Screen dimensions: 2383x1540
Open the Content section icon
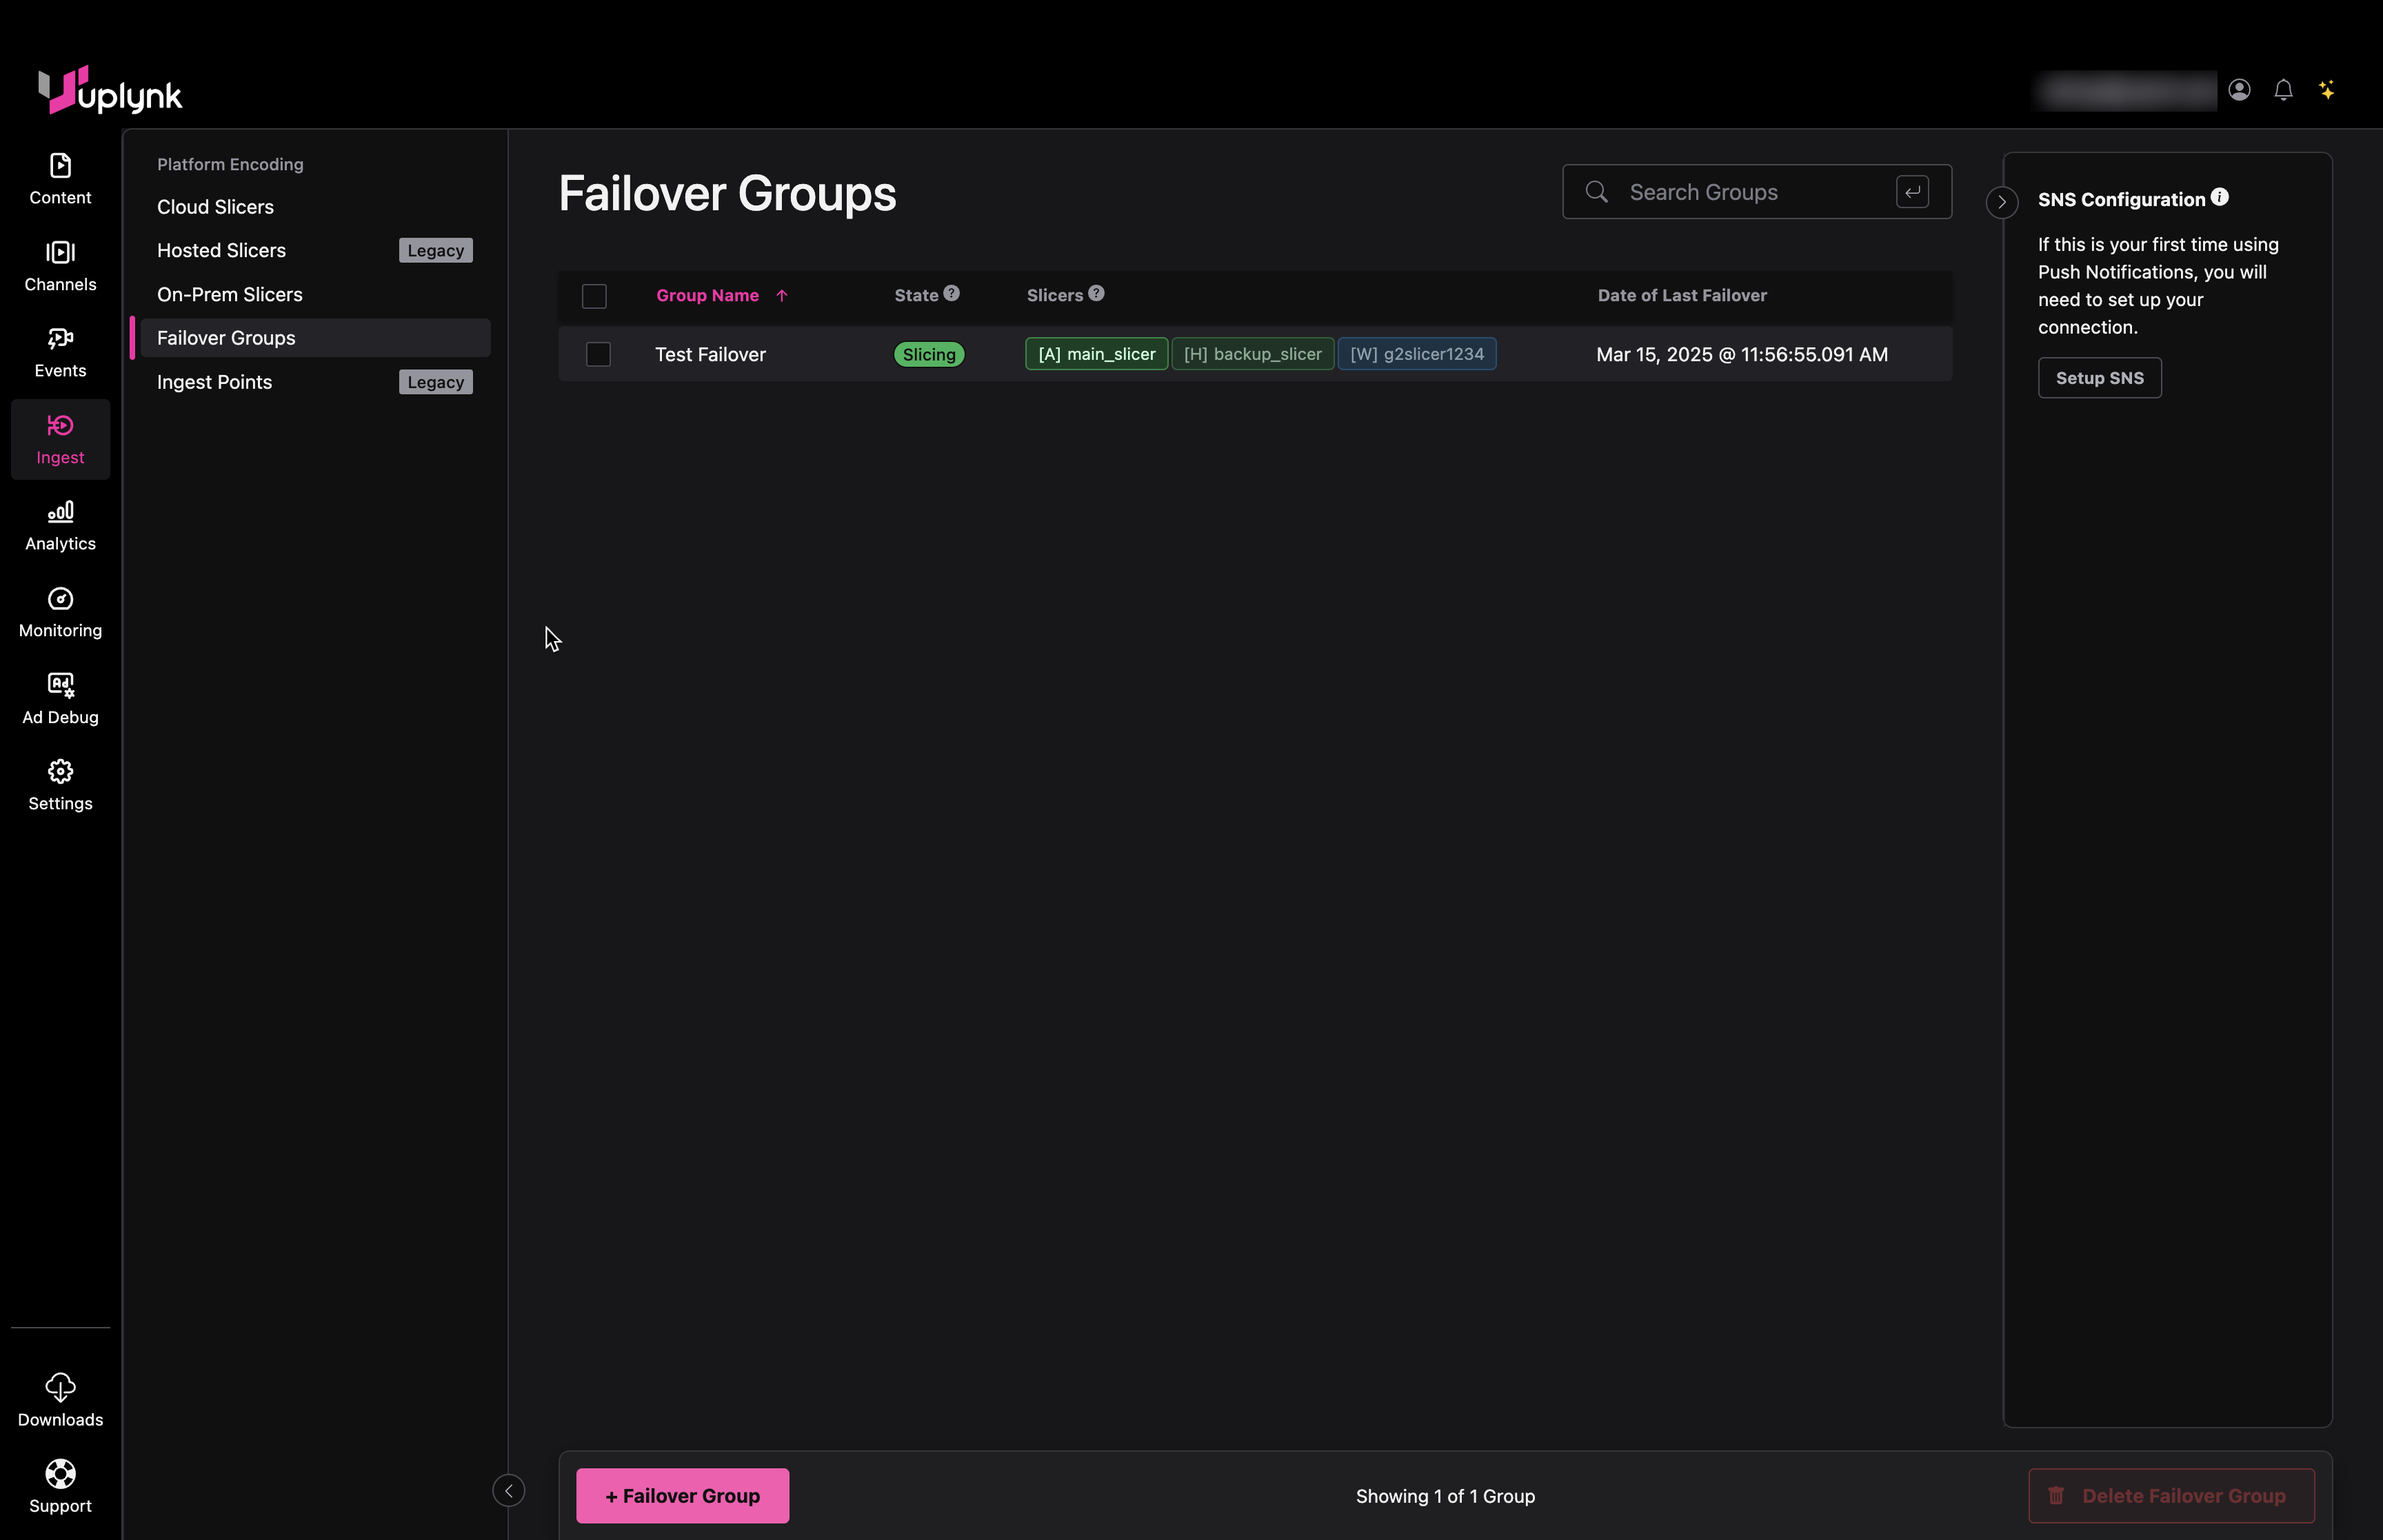(x=60, y=178)
